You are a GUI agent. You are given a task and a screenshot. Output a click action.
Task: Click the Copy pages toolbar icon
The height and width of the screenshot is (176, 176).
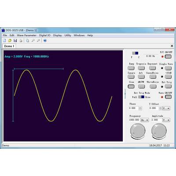click(27, 40)
